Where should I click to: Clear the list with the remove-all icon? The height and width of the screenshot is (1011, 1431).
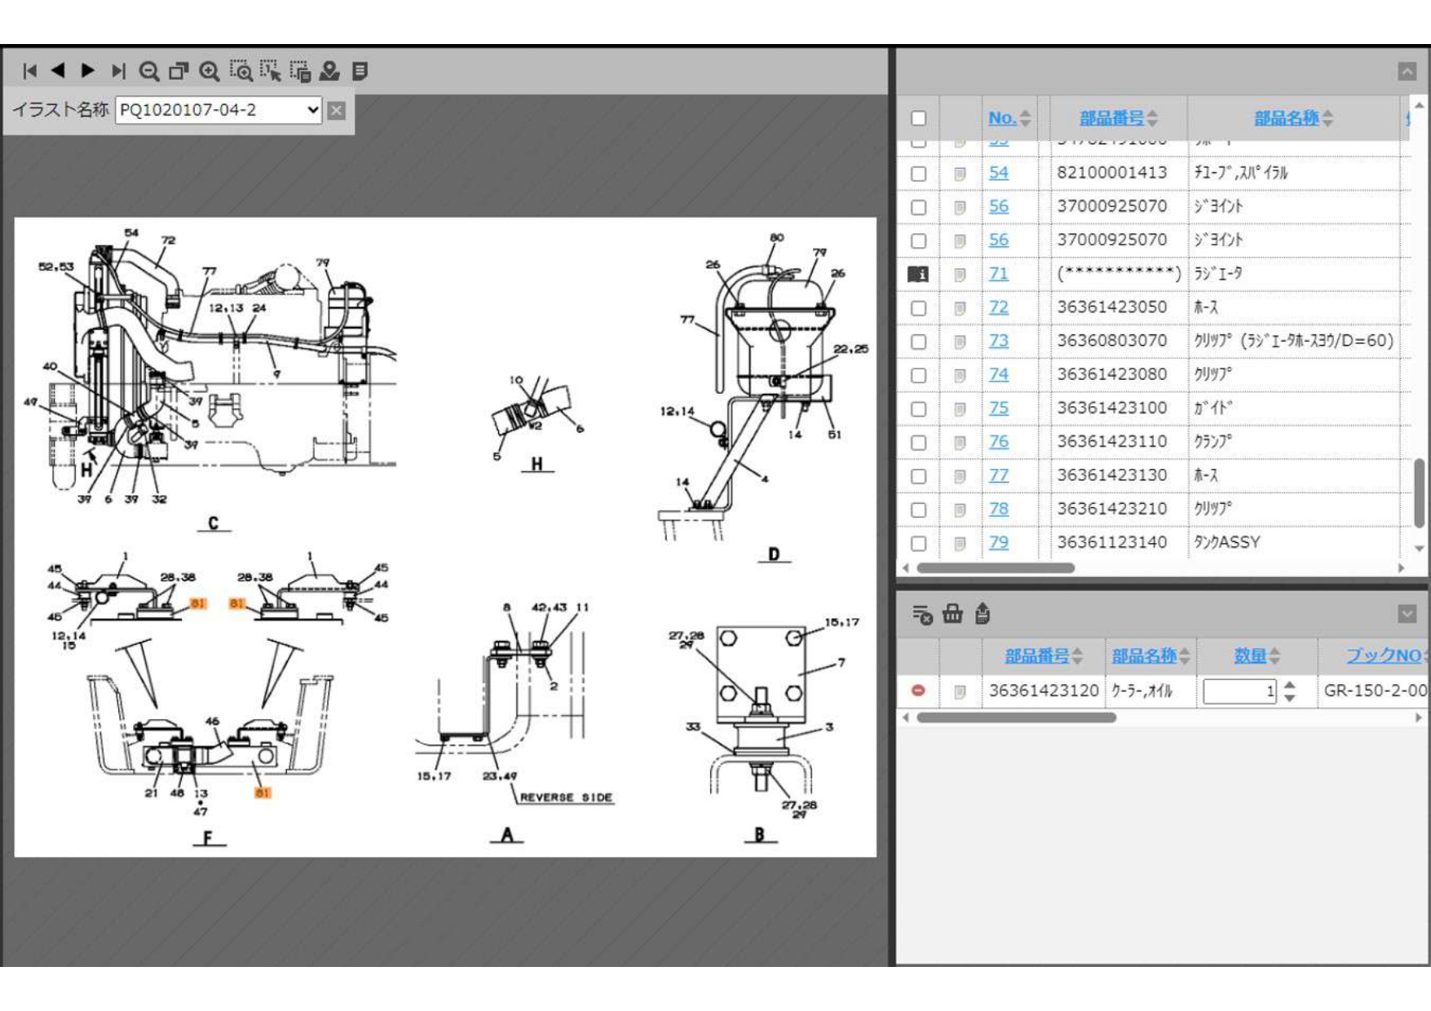click(x=922, y=615)
